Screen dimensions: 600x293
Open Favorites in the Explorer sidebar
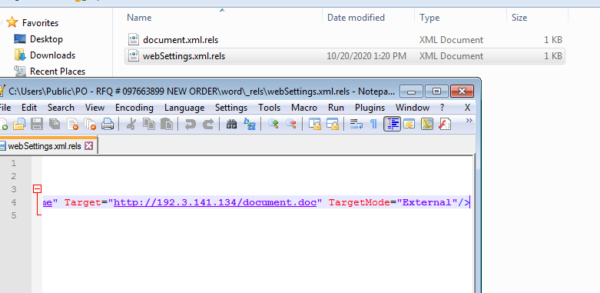tap(40, 23)
